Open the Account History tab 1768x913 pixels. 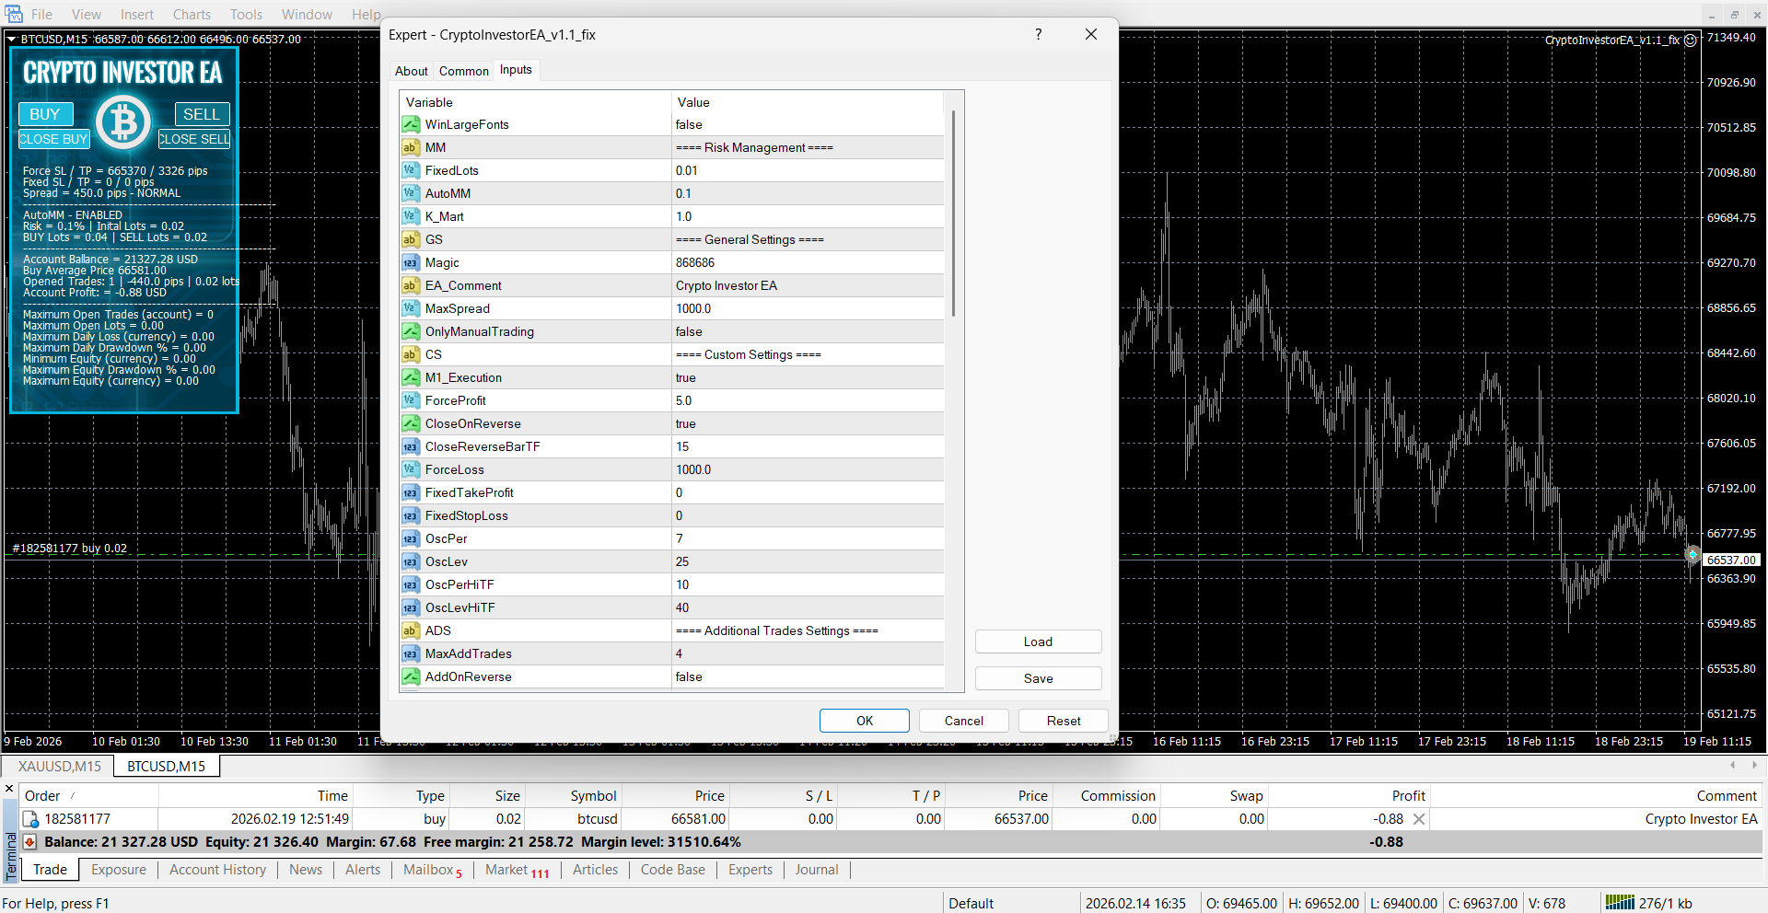217,870
